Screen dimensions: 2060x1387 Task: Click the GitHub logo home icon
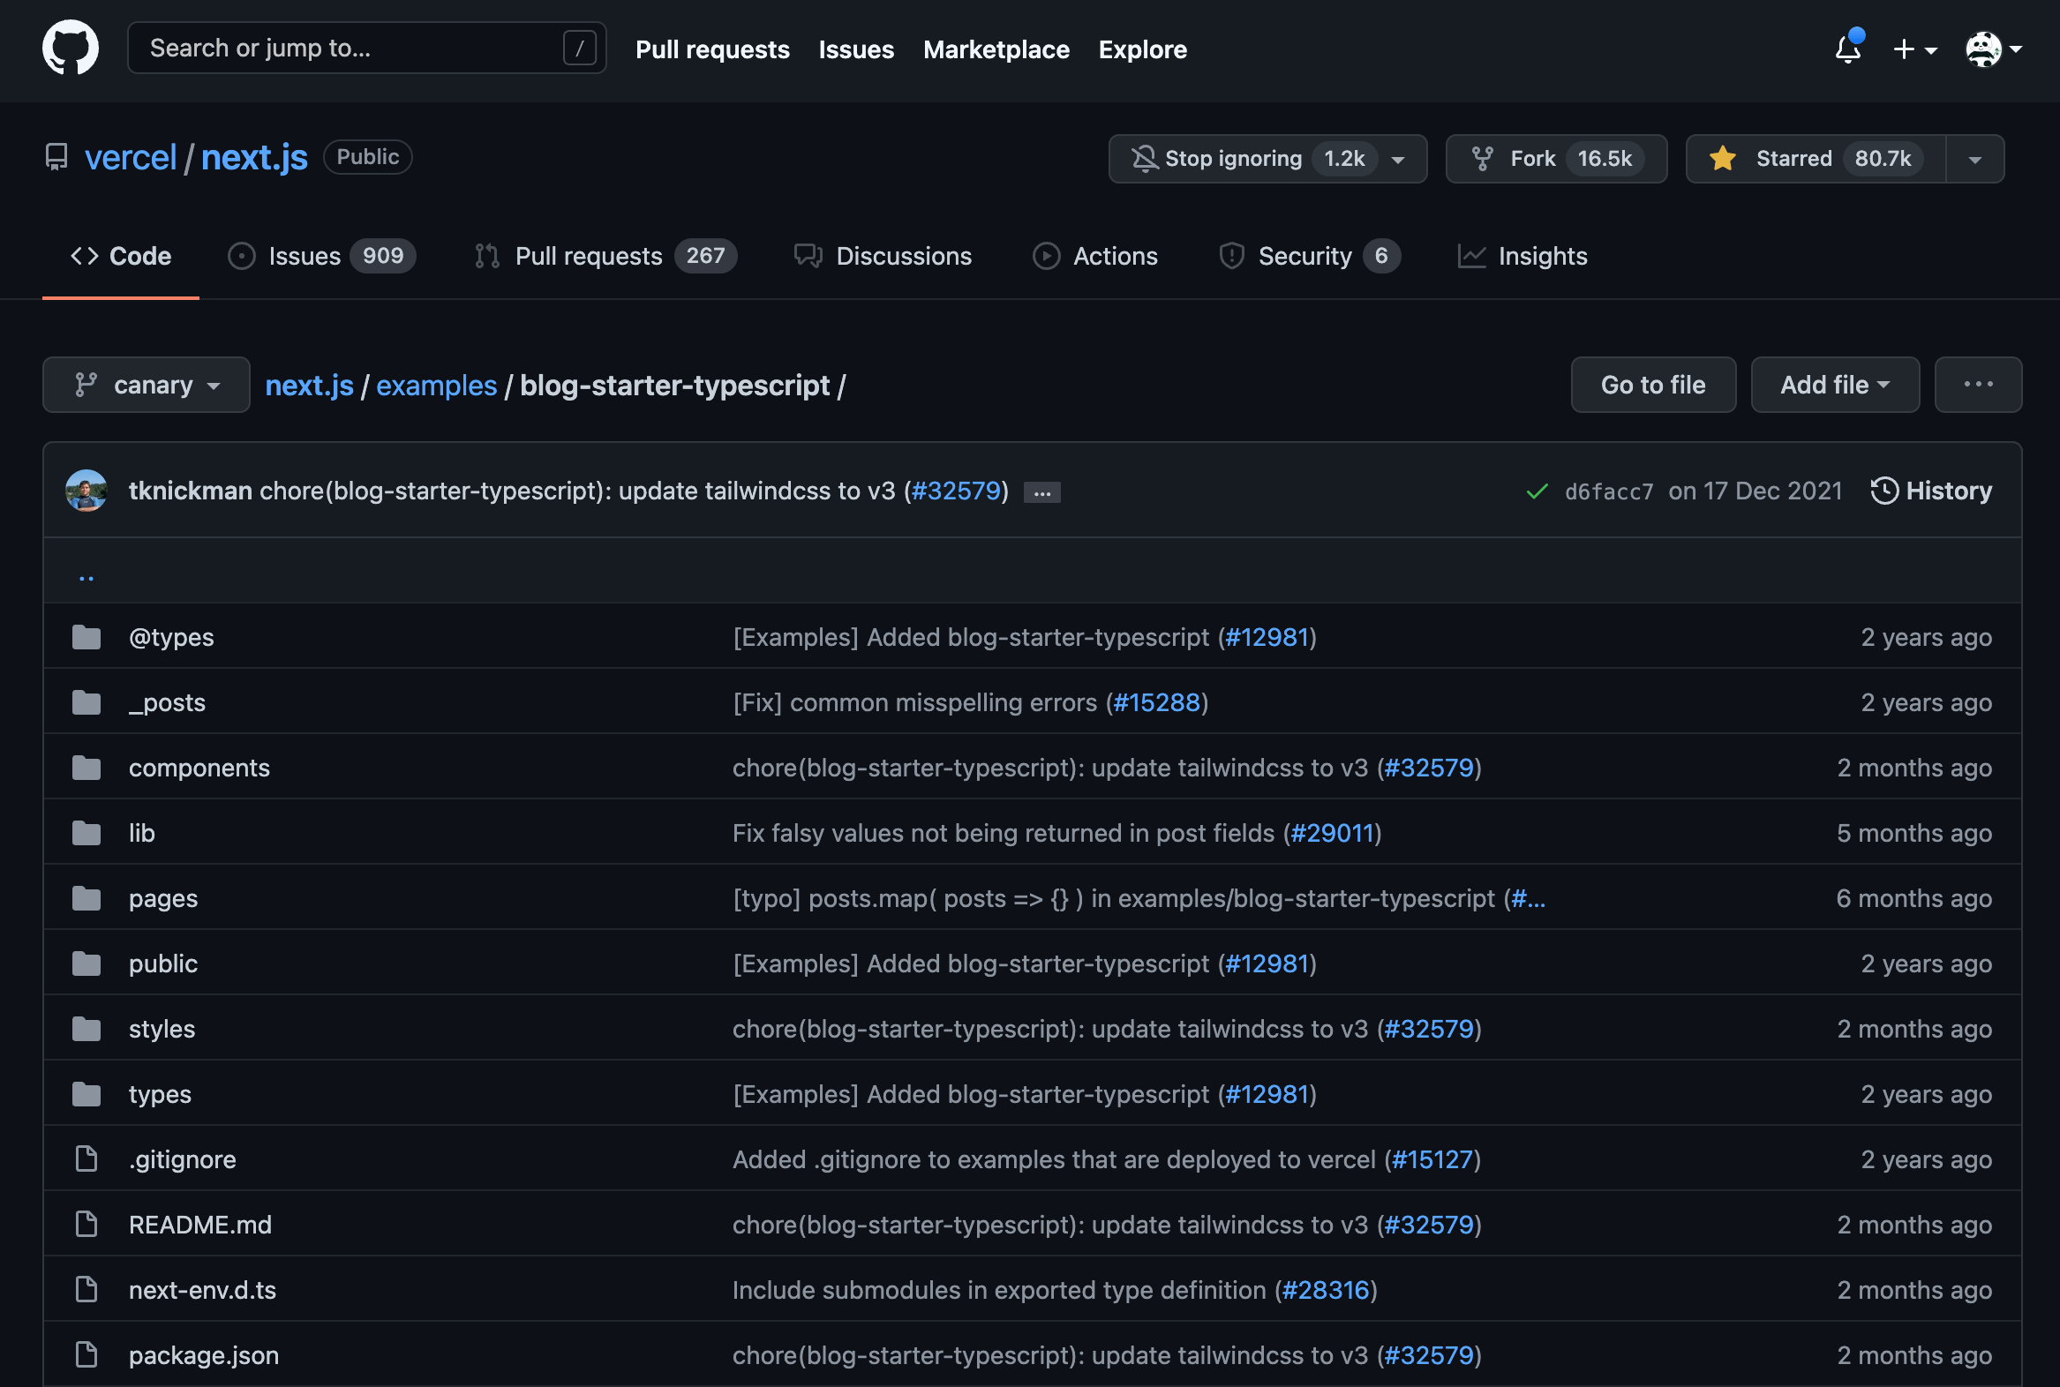click(70, 49)
